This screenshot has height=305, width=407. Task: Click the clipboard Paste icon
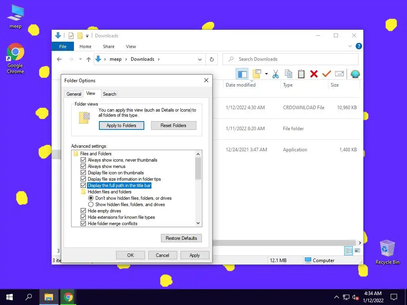301,74
